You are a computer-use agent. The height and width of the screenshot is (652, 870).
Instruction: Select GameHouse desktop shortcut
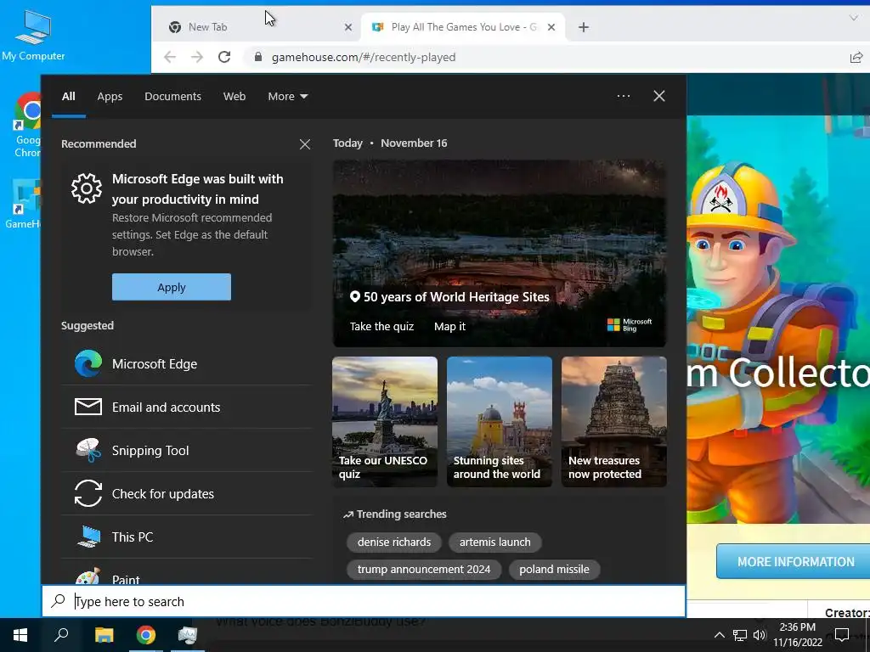pos(25,204)
